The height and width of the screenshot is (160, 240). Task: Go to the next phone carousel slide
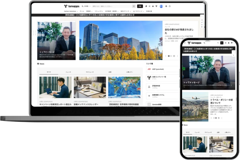[222, 118]
